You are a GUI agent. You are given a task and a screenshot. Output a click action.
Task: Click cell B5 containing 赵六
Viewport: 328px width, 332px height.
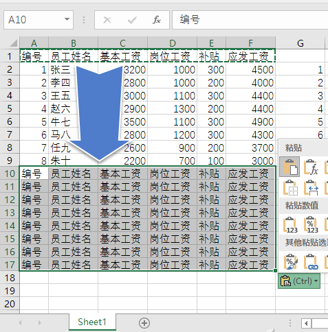pyautogui.click(x=74, y=108)
